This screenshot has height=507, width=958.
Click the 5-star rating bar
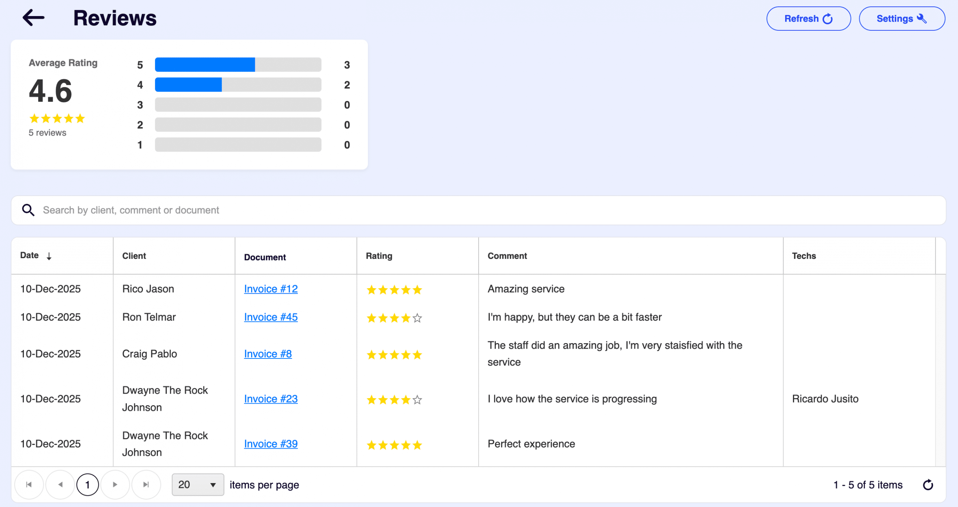click(x=238, y=65)
